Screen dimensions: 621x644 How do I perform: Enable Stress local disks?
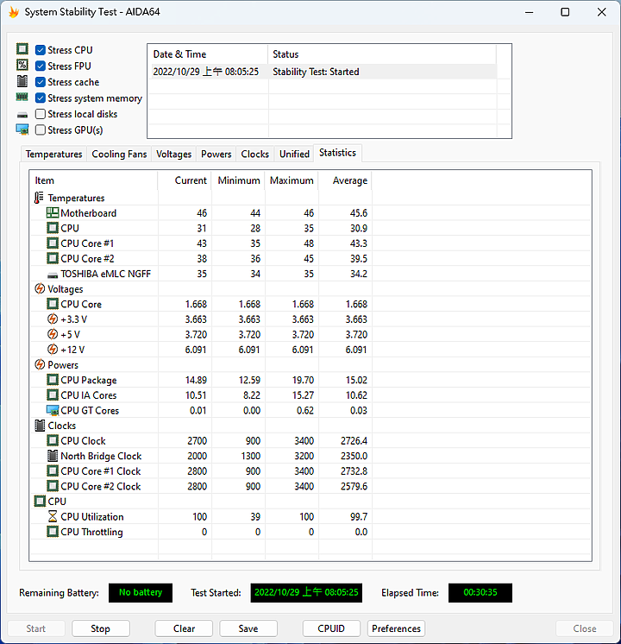pyautogui.click(x=41, y=114)
